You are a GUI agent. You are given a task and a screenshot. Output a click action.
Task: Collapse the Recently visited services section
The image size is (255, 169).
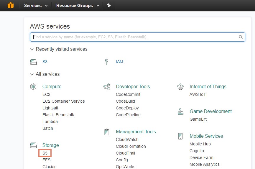(x=59, y=49)
